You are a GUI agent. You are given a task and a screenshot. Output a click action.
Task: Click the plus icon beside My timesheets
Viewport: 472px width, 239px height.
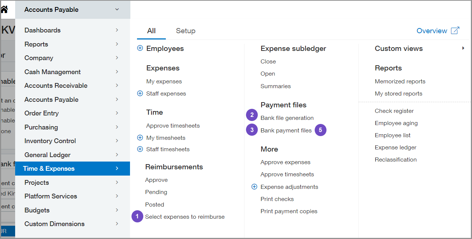coord(140,138)
